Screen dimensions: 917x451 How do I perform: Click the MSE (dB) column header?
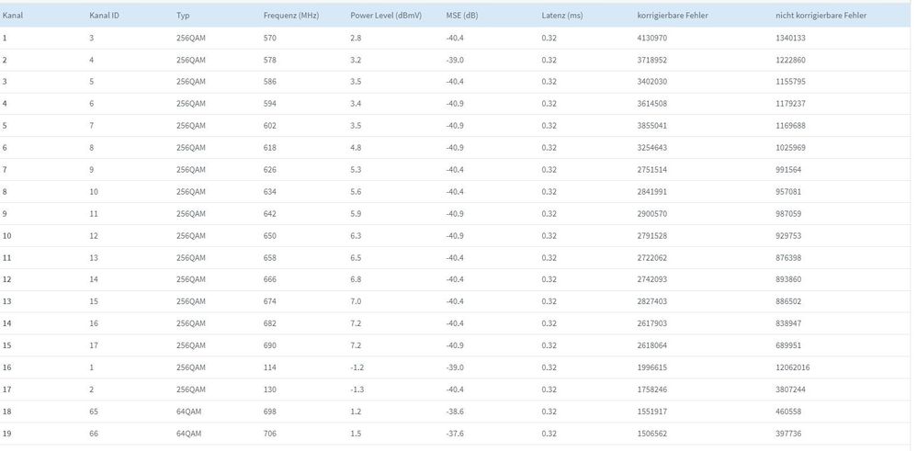pos(462,16)
